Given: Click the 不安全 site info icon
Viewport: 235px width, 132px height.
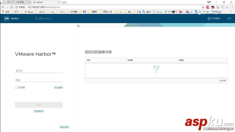Looking at the screenshot, I should tap(16, 7).
